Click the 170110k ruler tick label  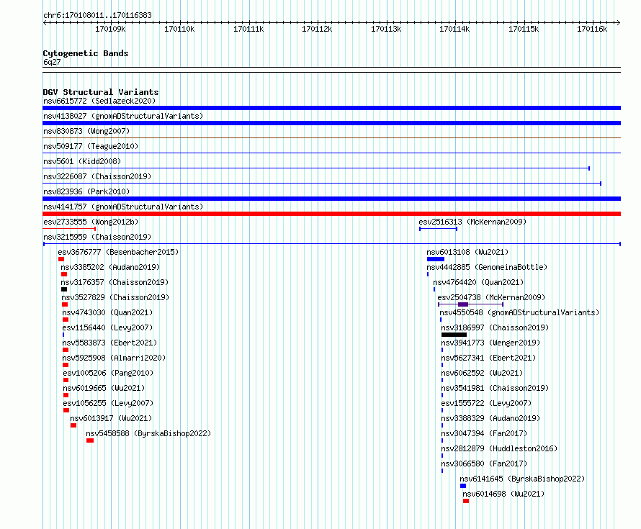click(179, 29)
